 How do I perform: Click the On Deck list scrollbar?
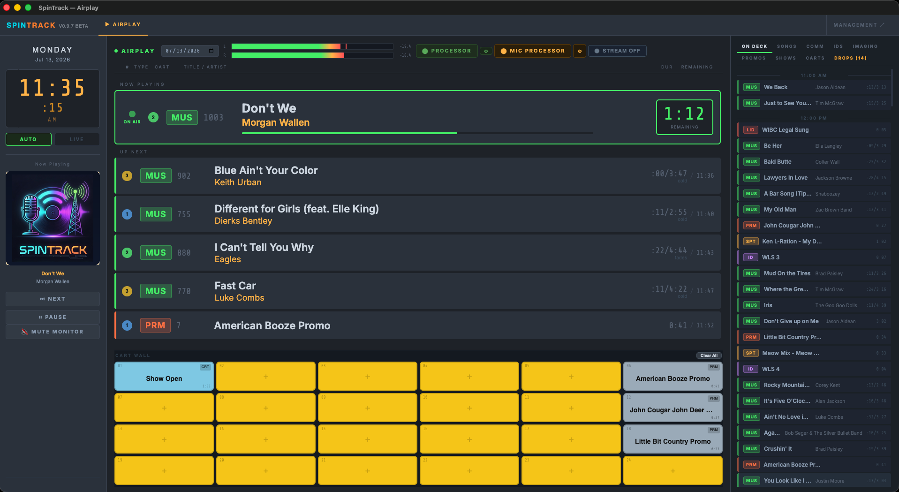point(892,88)
